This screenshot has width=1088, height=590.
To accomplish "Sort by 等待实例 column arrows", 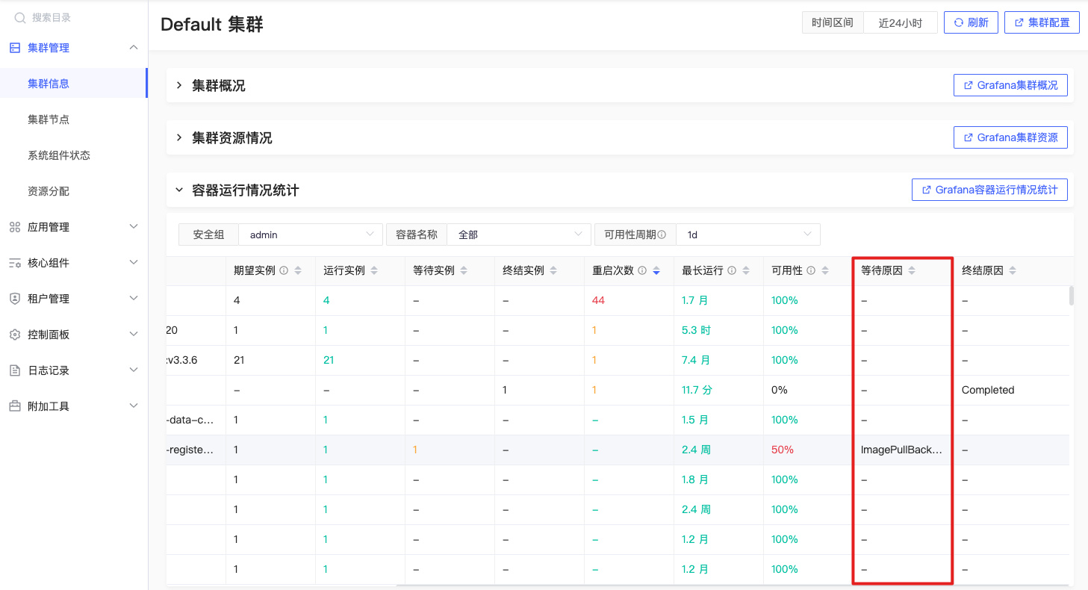I will pos(464,271).
